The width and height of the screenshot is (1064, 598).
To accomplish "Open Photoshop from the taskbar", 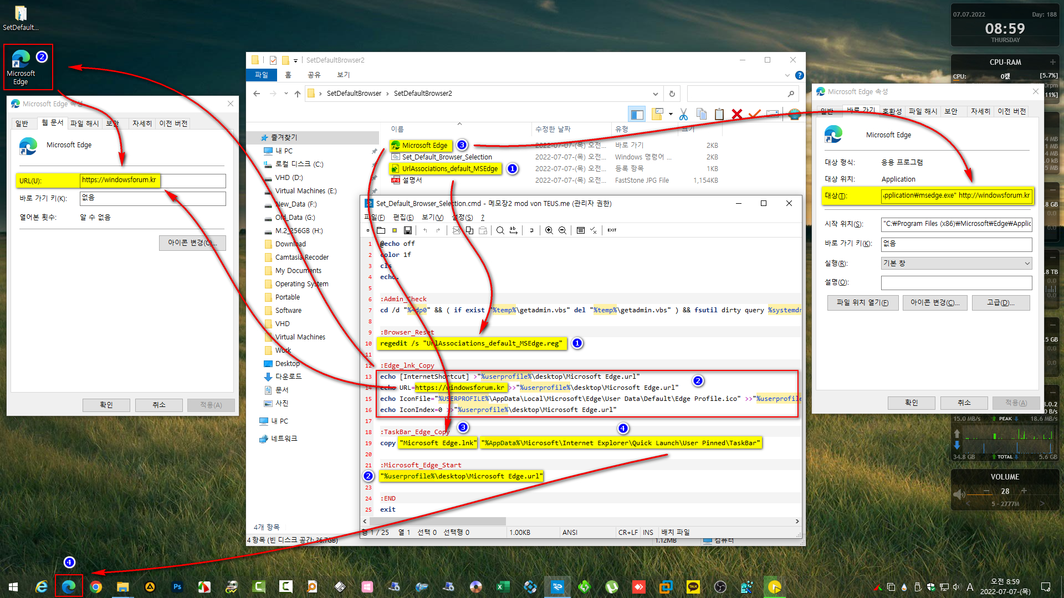I will pyautogui.click(x=177, y=586).
